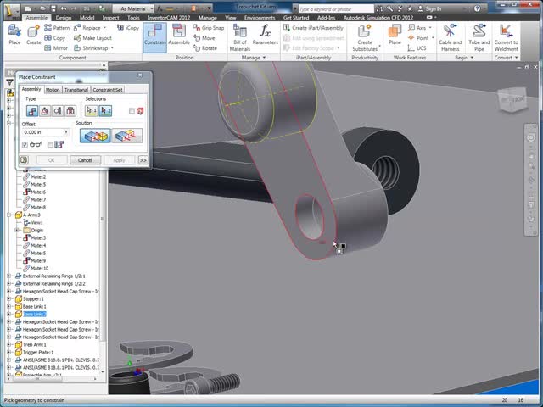Select the work Plane tool

395,35
